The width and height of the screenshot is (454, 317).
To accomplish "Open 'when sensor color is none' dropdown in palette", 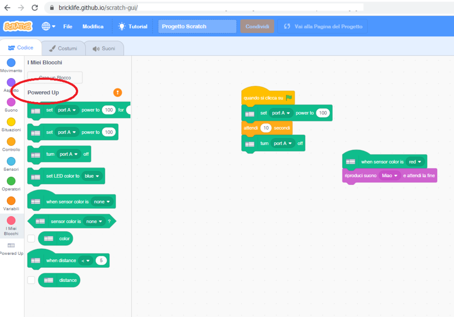I will click(102, 202).
